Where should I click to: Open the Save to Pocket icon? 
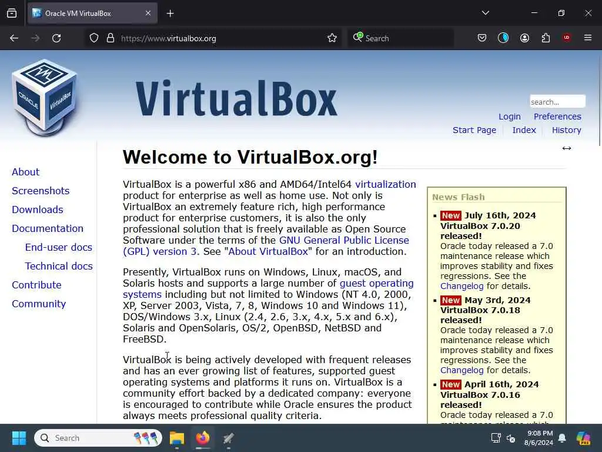[482, 38]
